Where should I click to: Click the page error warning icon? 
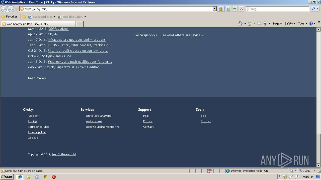3,171
